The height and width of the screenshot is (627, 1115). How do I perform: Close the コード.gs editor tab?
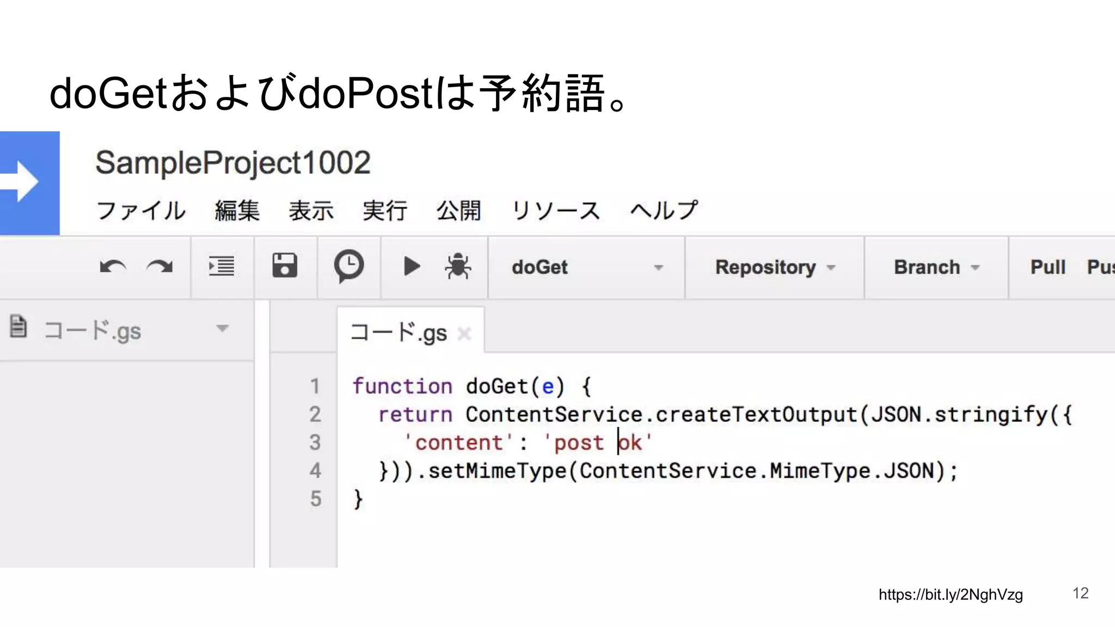pyautogui.click(x=464, y=333)
